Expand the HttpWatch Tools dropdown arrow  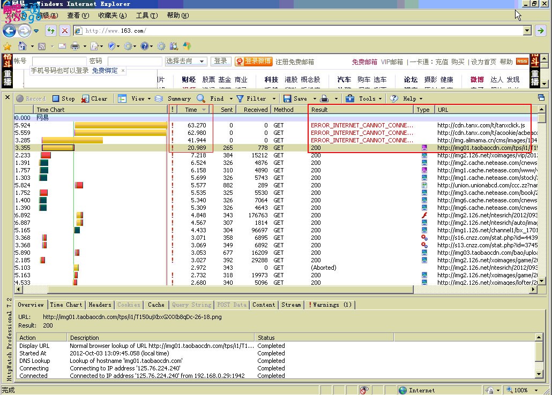coord(380,99)
